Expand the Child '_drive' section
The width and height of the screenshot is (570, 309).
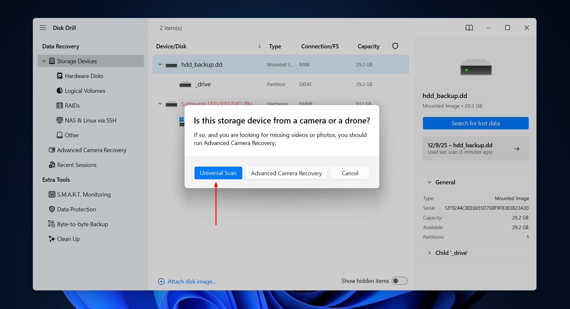(x=429, y=253)
